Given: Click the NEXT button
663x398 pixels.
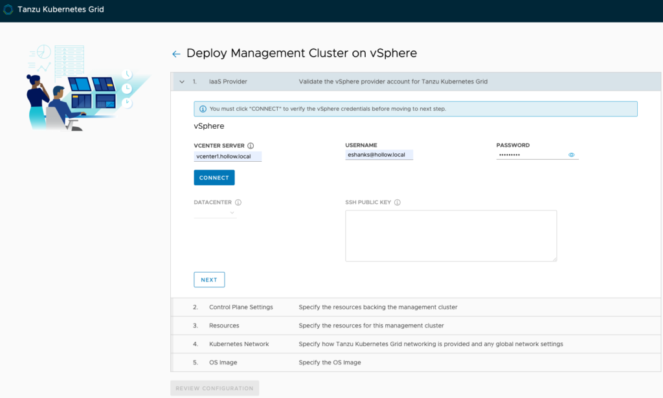Looking at the screenshot, I should (209, 280).
